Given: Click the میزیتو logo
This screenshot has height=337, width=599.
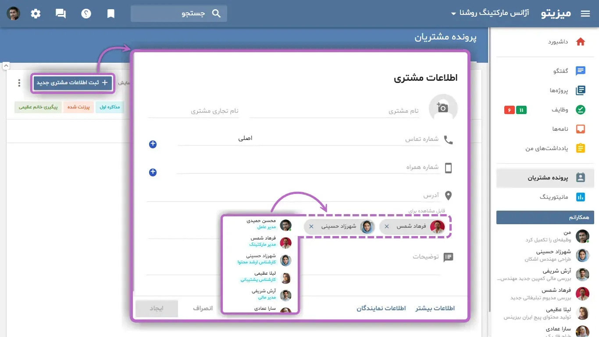Looking at the screenshot, I should point(556,13).
